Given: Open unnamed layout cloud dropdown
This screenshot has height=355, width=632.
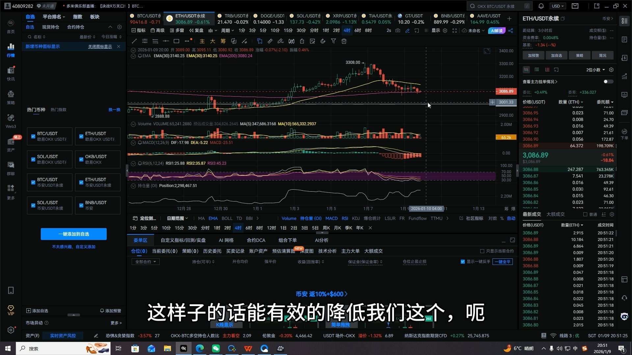Looking at the screenshot, I should 473,31.
